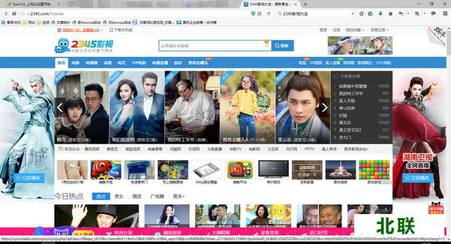Open 2345导航 in the right navigation
The width and height of the screenshot is (451, 244).
pos(384,62)
